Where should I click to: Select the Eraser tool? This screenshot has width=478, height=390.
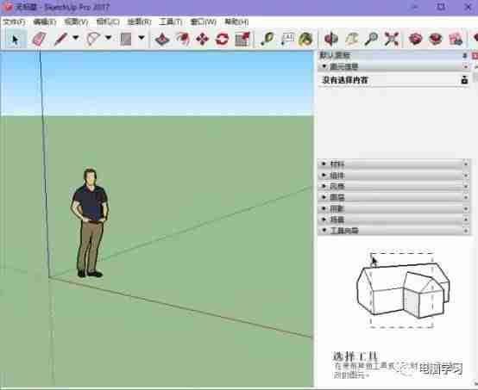(39, 39)
